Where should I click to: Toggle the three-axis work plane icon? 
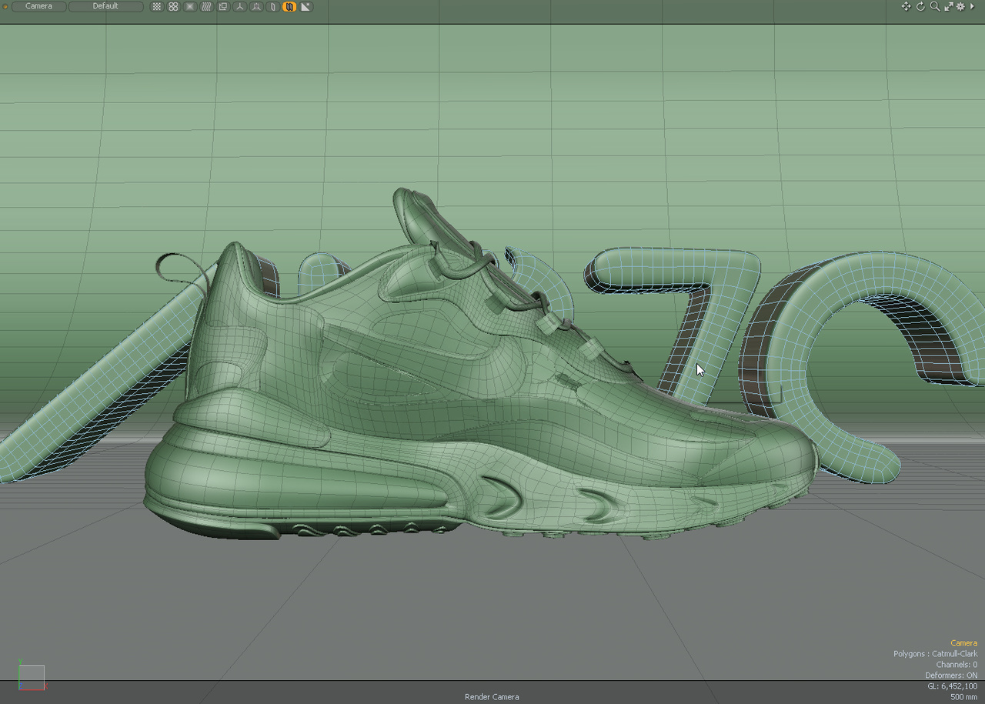(239, 6)
